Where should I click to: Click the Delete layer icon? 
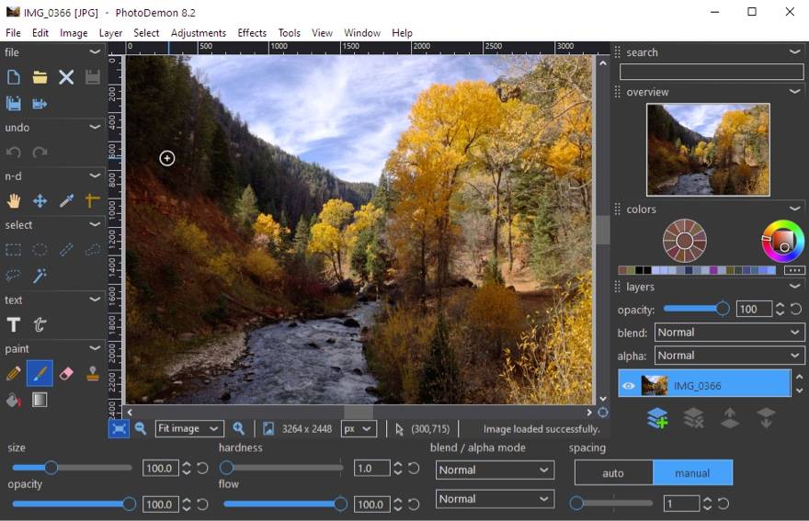693,418
